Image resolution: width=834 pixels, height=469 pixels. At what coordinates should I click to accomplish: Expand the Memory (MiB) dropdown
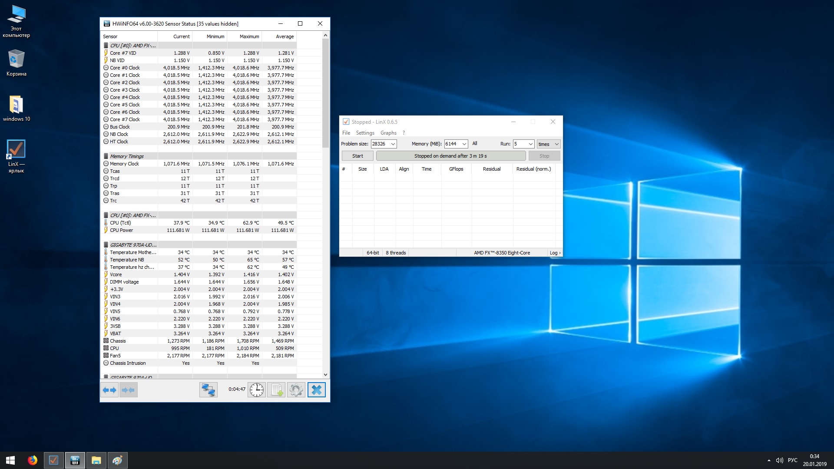[x=464, y=144]
